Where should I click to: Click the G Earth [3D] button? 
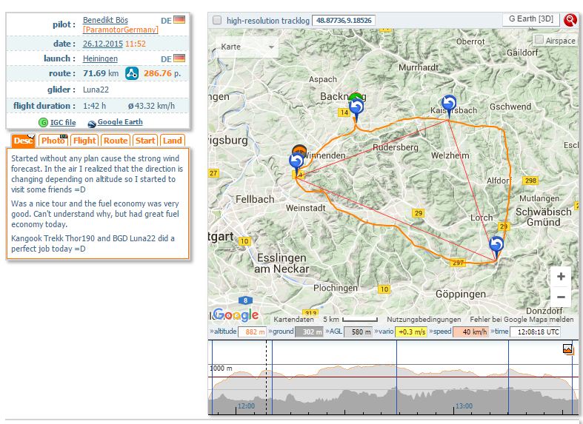[530, 19]
